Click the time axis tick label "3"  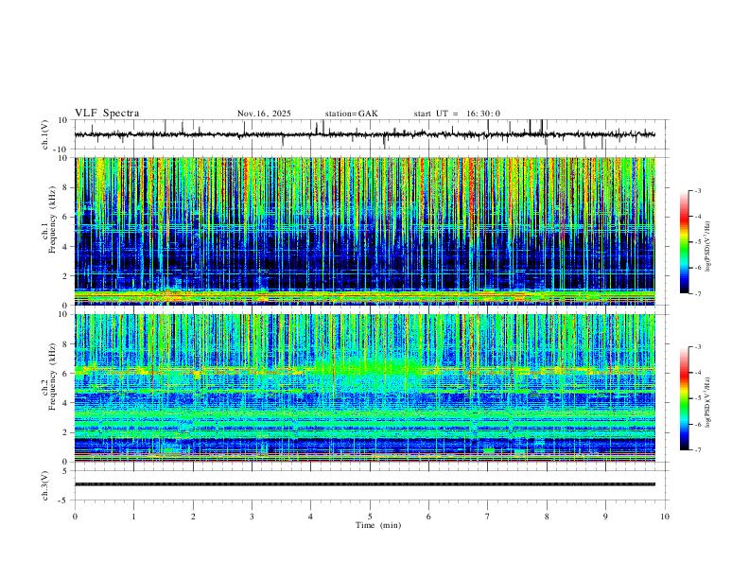click(x=252, y=517)
